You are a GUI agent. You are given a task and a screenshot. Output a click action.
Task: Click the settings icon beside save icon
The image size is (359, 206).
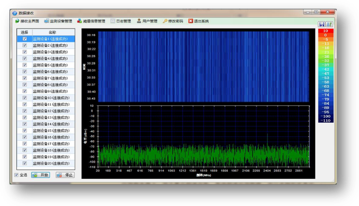(329, 24)
